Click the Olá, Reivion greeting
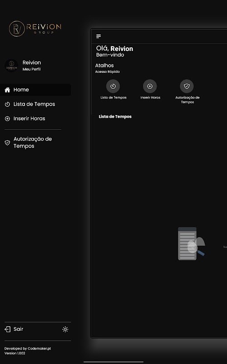227x364 pixels. tap(115, 49)
